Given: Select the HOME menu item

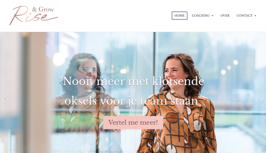Looking at the screenshot, I should coord(180,16).
